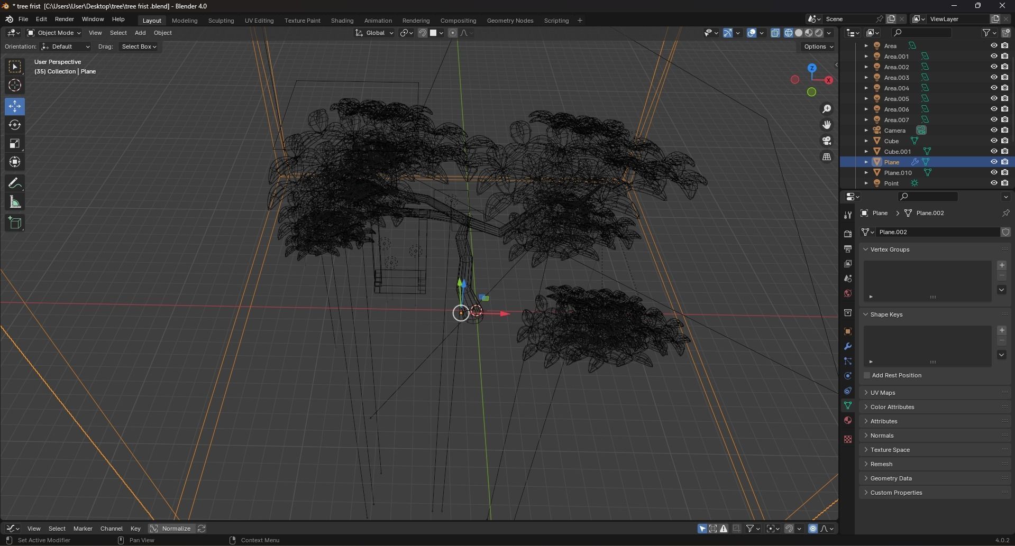Select Area.005 in the outliner
Screen dimensions: 1015x546
[896, 99]
